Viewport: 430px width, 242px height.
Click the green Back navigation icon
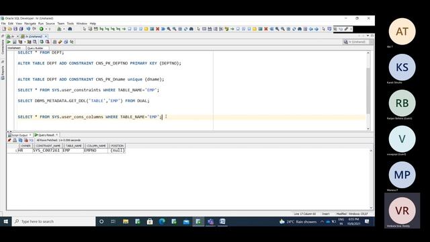click(x=42, y=29)
